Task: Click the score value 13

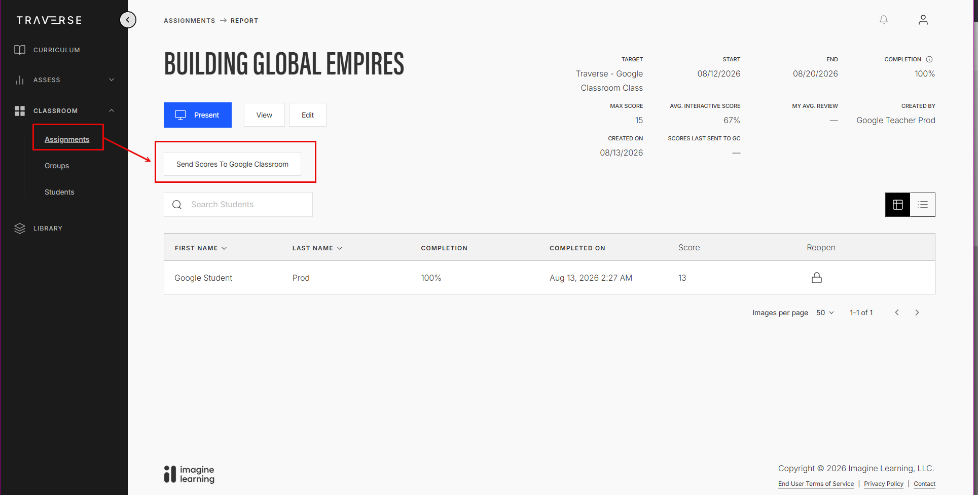Action: 682,278
